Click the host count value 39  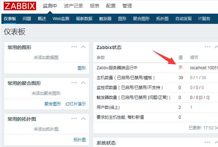[x=181, y=78]
